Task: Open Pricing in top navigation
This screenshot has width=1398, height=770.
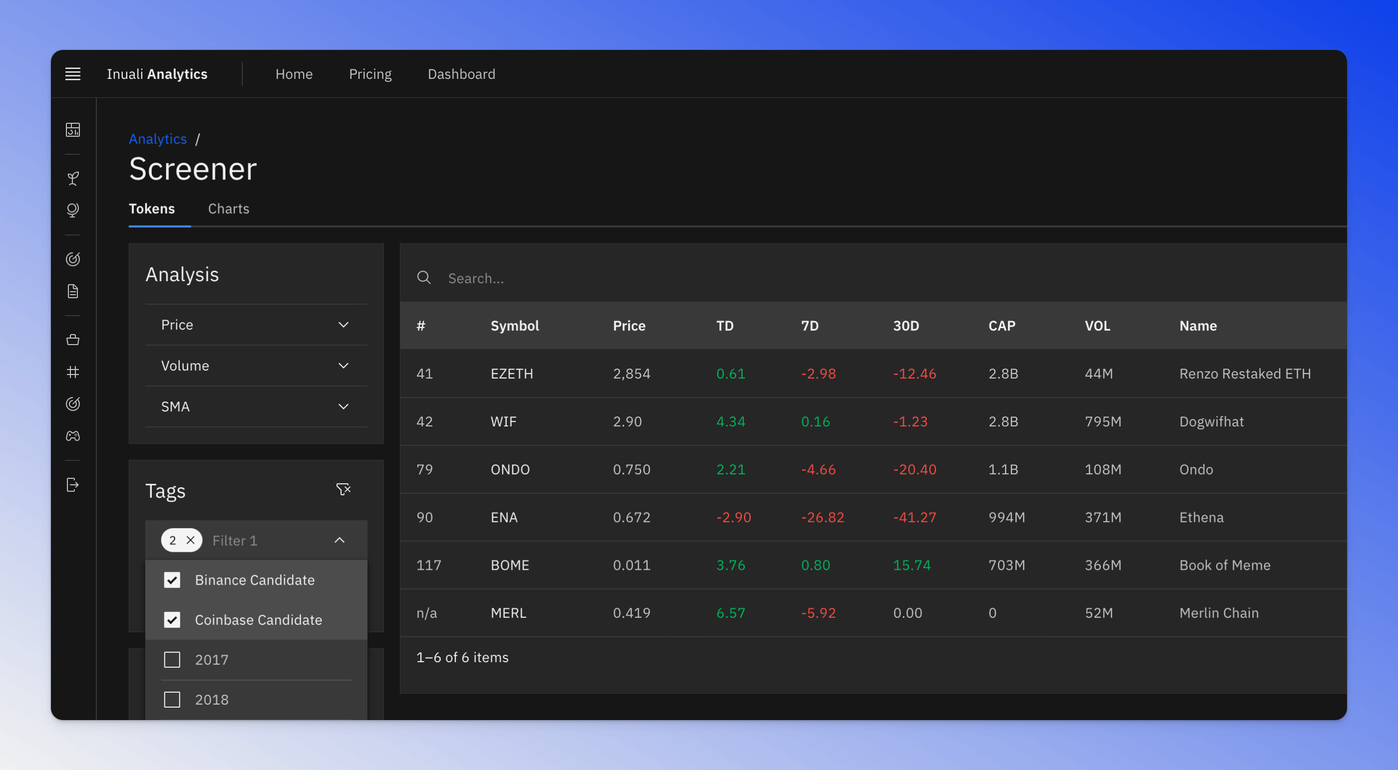Action: point(370,74)
